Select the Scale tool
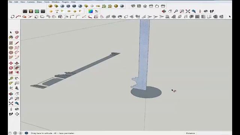 click(x=11, y=73)
